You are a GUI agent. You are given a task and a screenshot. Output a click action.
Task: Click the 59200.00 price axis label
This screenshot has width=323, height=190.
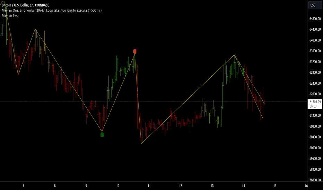[315, 169]
